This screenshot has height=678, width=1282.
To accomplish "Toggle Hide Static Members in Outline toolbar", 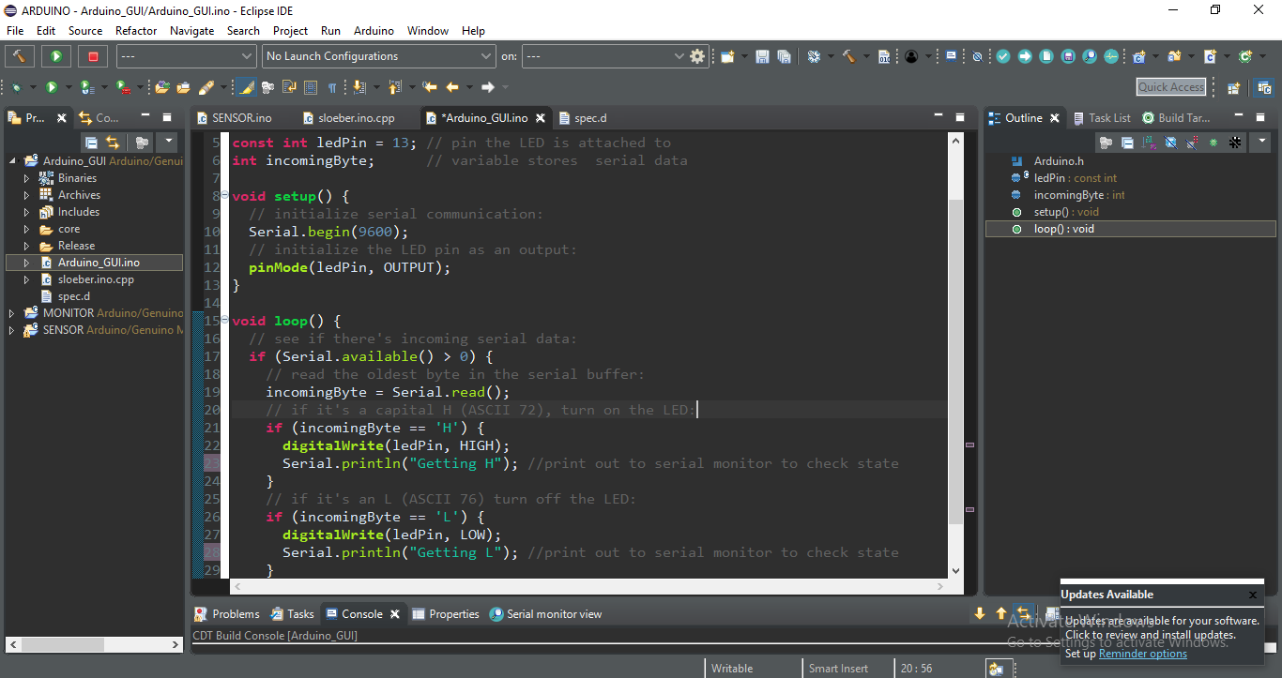I will [x=1192, y=143].
